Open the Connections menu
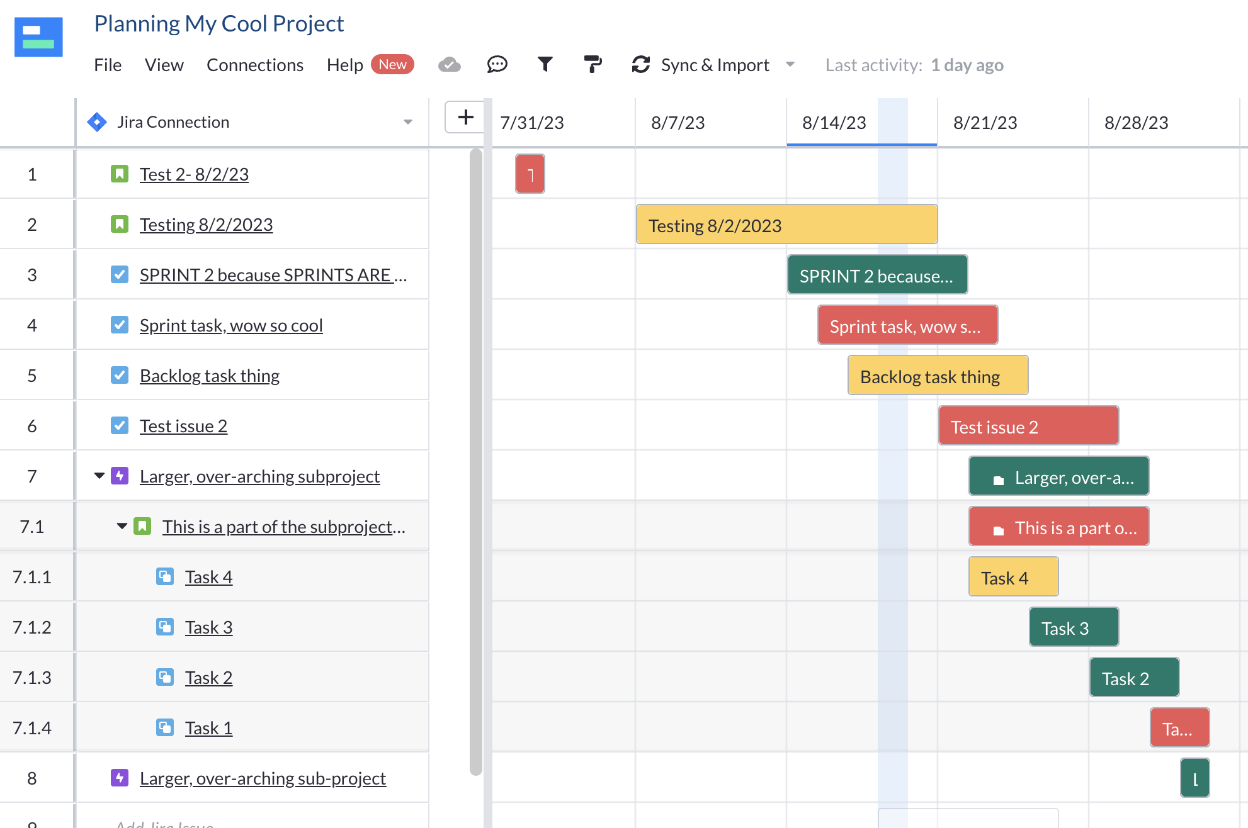 coord(254,65)
